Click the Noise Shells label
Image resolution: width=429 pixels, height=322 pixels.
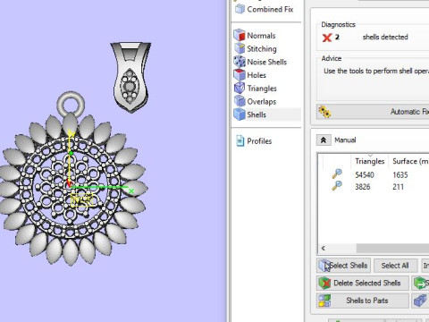(267, 62)
